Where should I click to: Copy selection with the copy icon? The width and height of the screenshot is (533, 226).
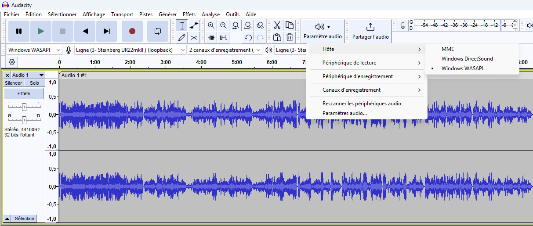tap(290, 25)
